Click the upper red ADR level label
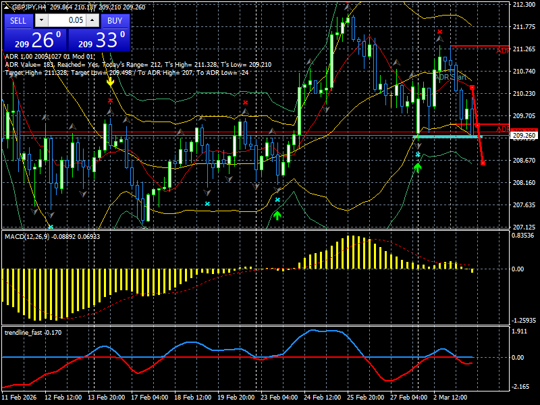540x405 pixels. click(502, 51)
